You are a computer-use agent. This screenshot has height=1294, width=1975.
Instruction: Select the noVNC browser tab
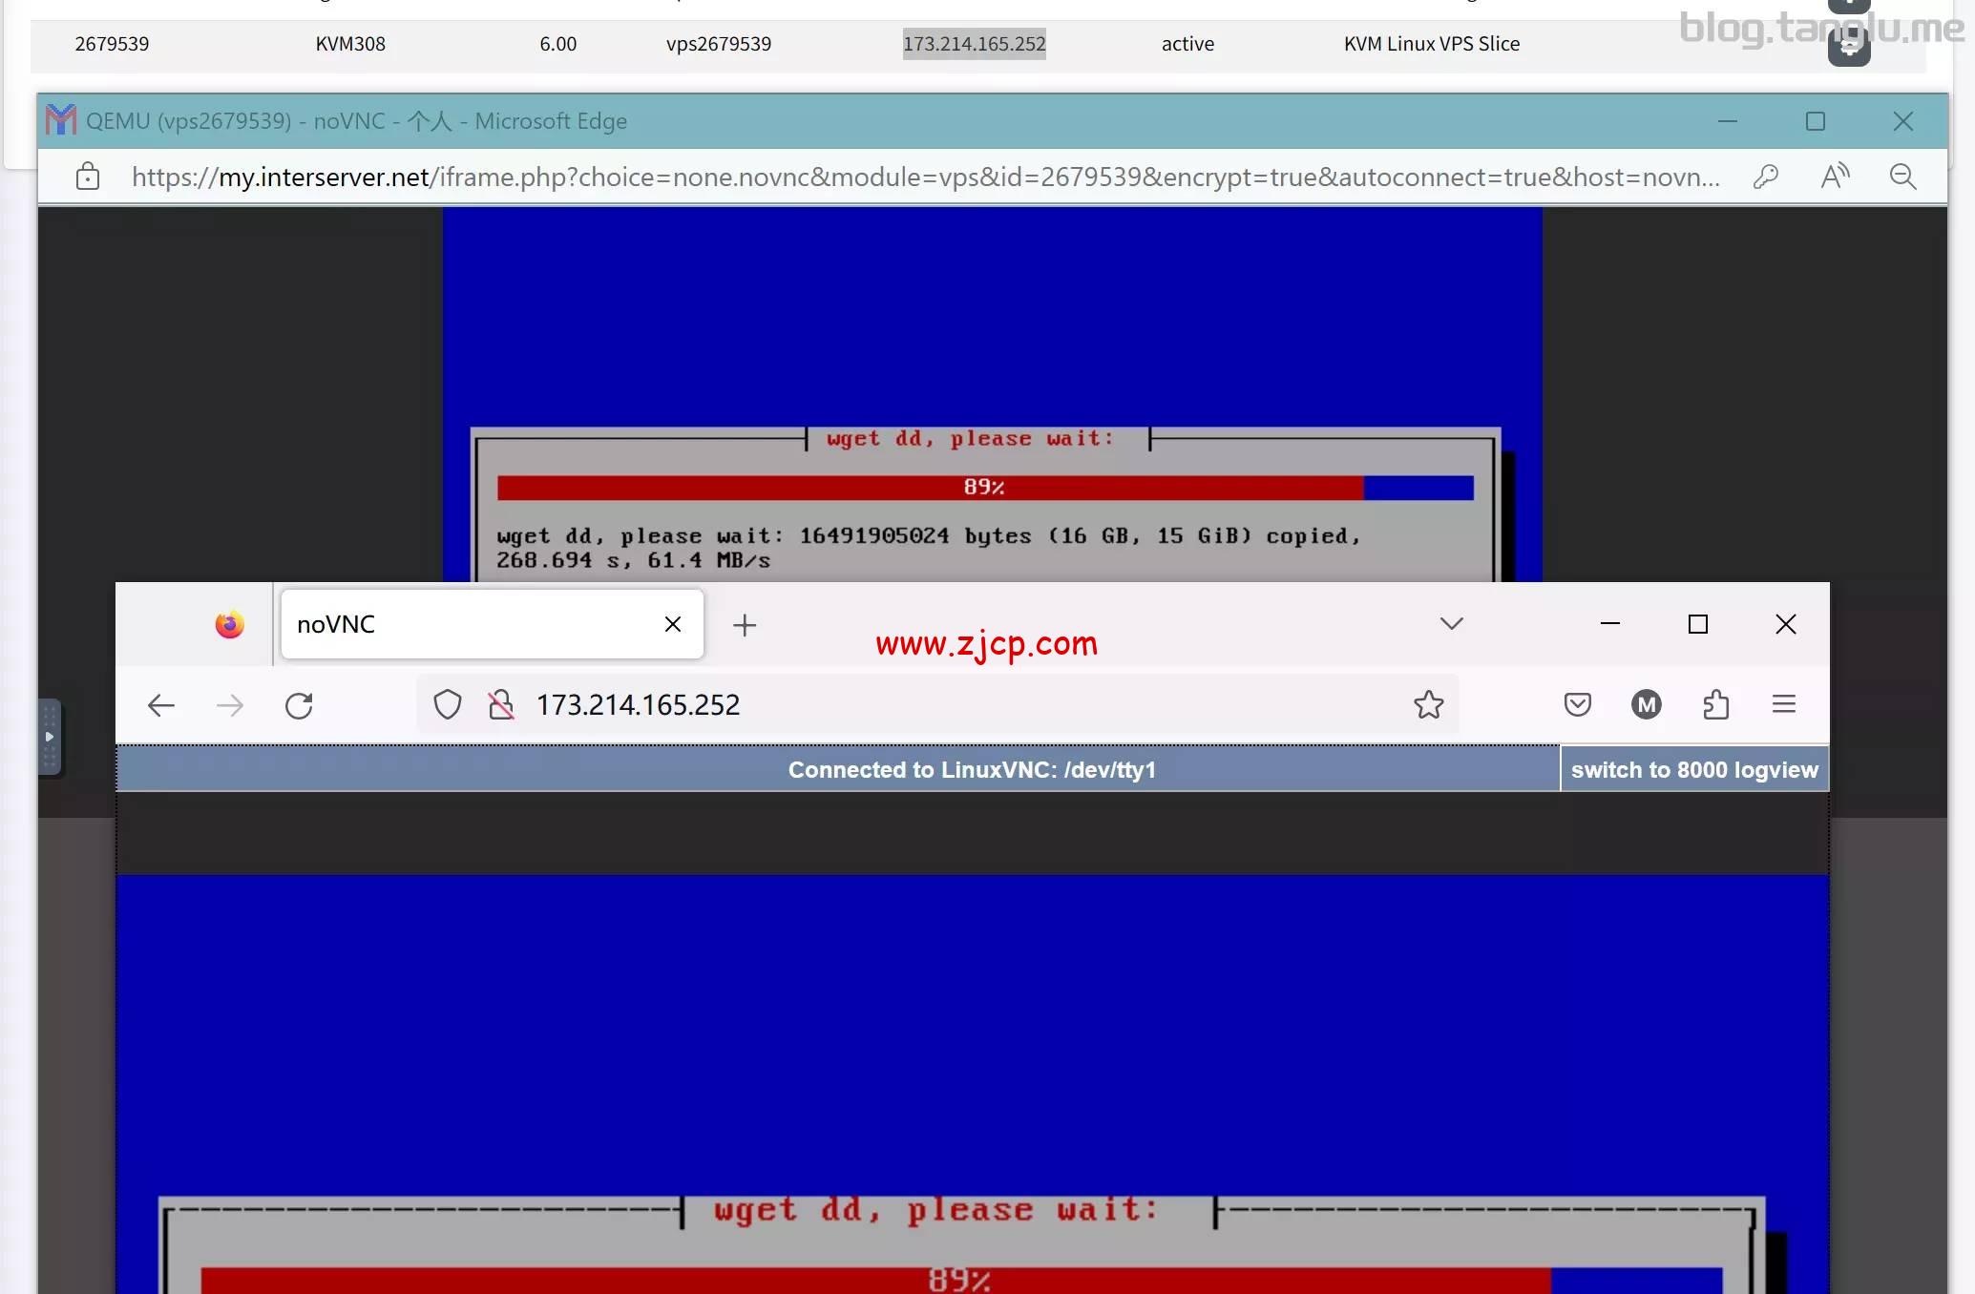[430, 624]
